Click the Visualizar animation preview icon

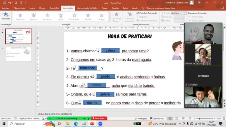point(6,14)
